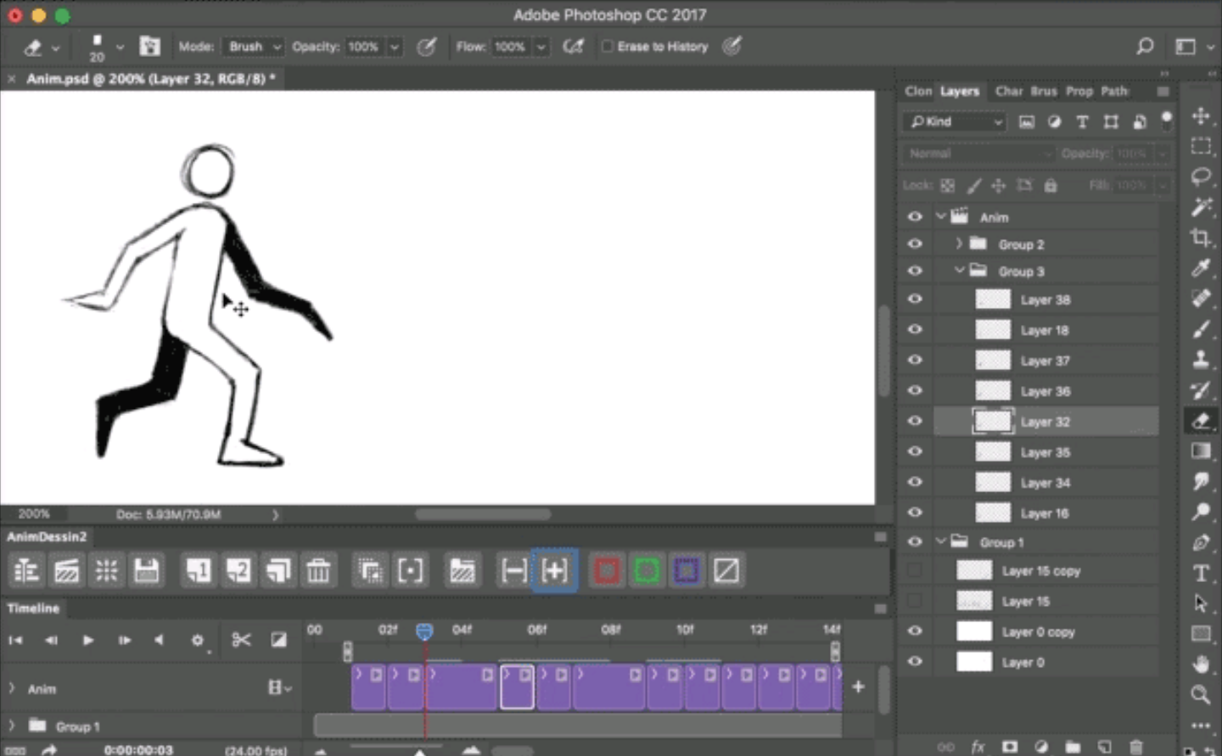Switch to the Channels panel tab
The height and width of the screenshot is (756, 1222).
click(1008, 91)
